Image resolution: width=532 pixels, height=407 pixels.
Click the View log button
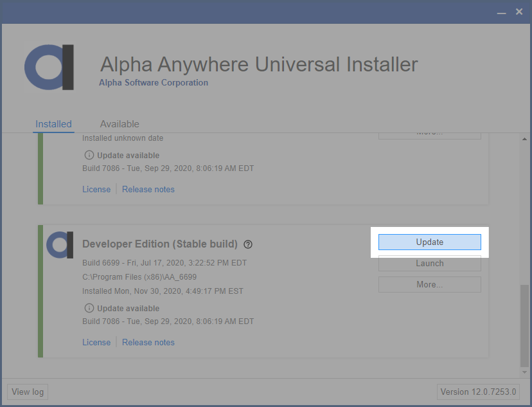point(28,392)
